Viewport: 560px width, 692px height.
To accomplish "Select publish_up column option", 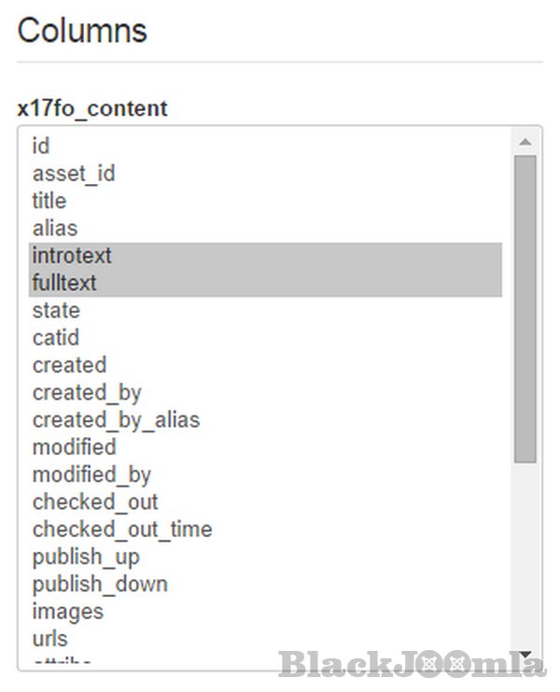I will (86, 557).
